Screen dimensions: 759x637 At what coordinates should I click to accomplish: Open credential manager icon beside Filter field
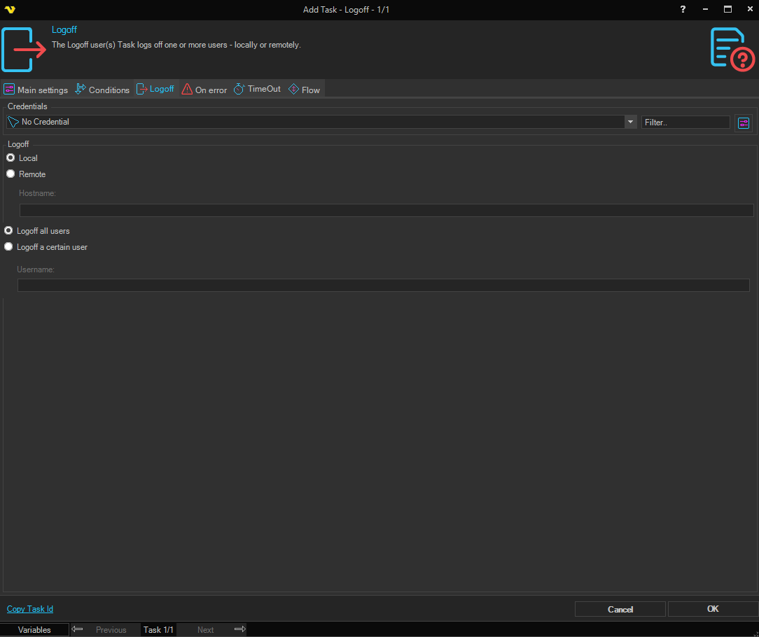(743, 122)
